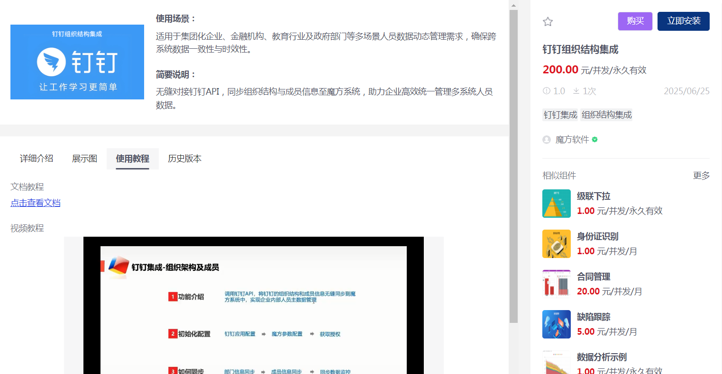
Task: Click the 缺陷跟踪 component thumbnail
Action: pos(557,324)
